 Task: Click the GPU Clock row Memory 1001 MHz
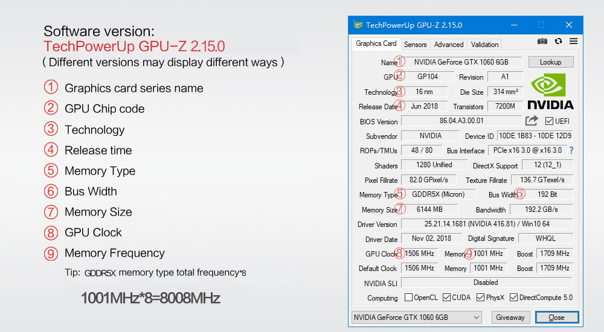(488, 254)
